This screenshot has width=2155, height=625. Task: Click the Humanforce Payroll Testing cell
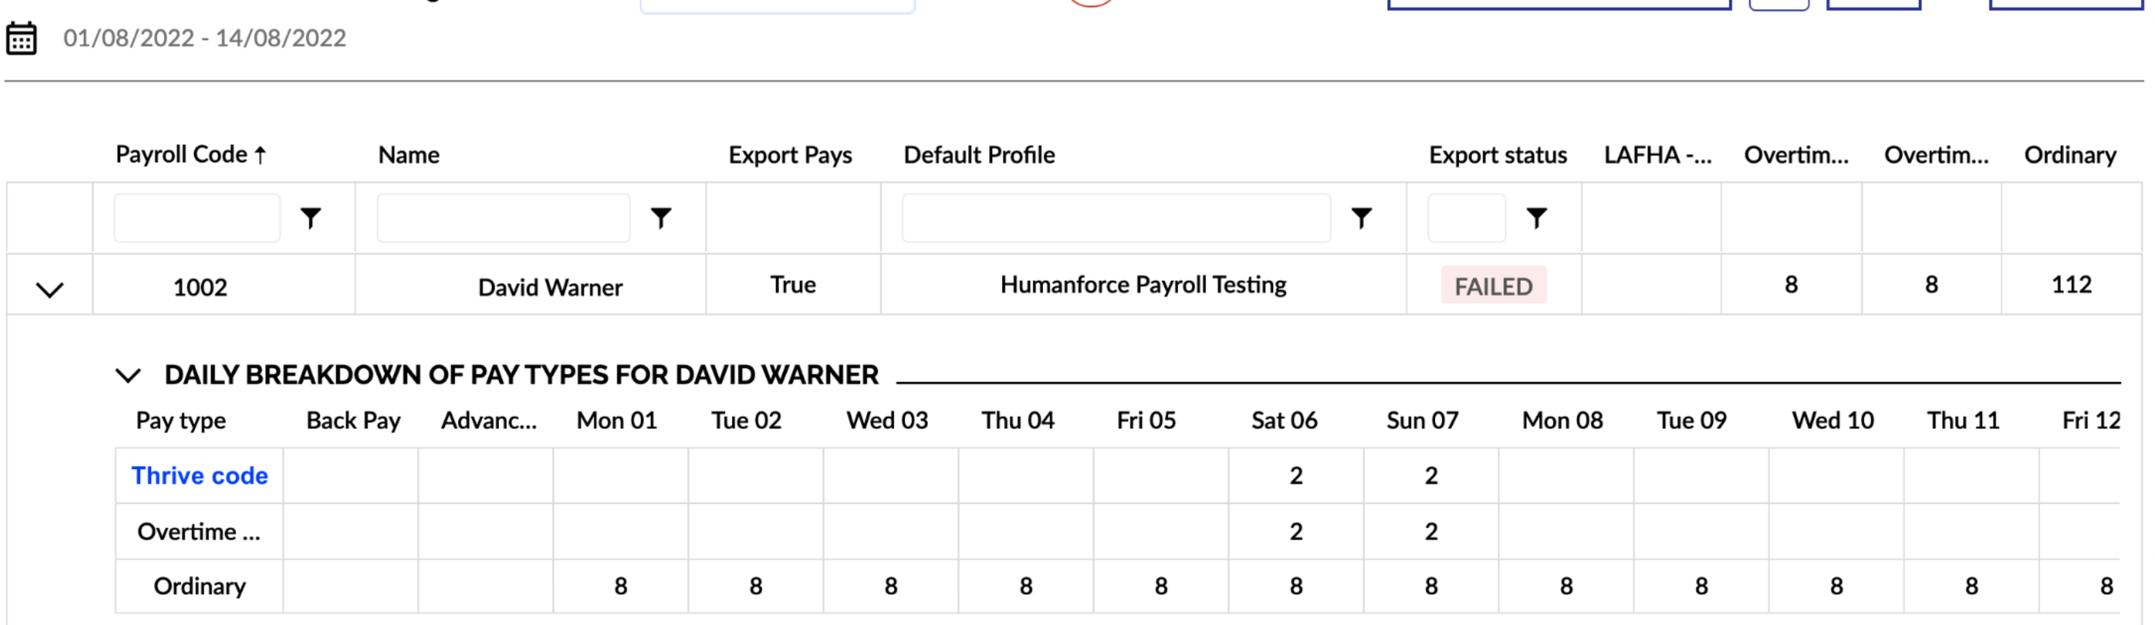[1143, 285]
